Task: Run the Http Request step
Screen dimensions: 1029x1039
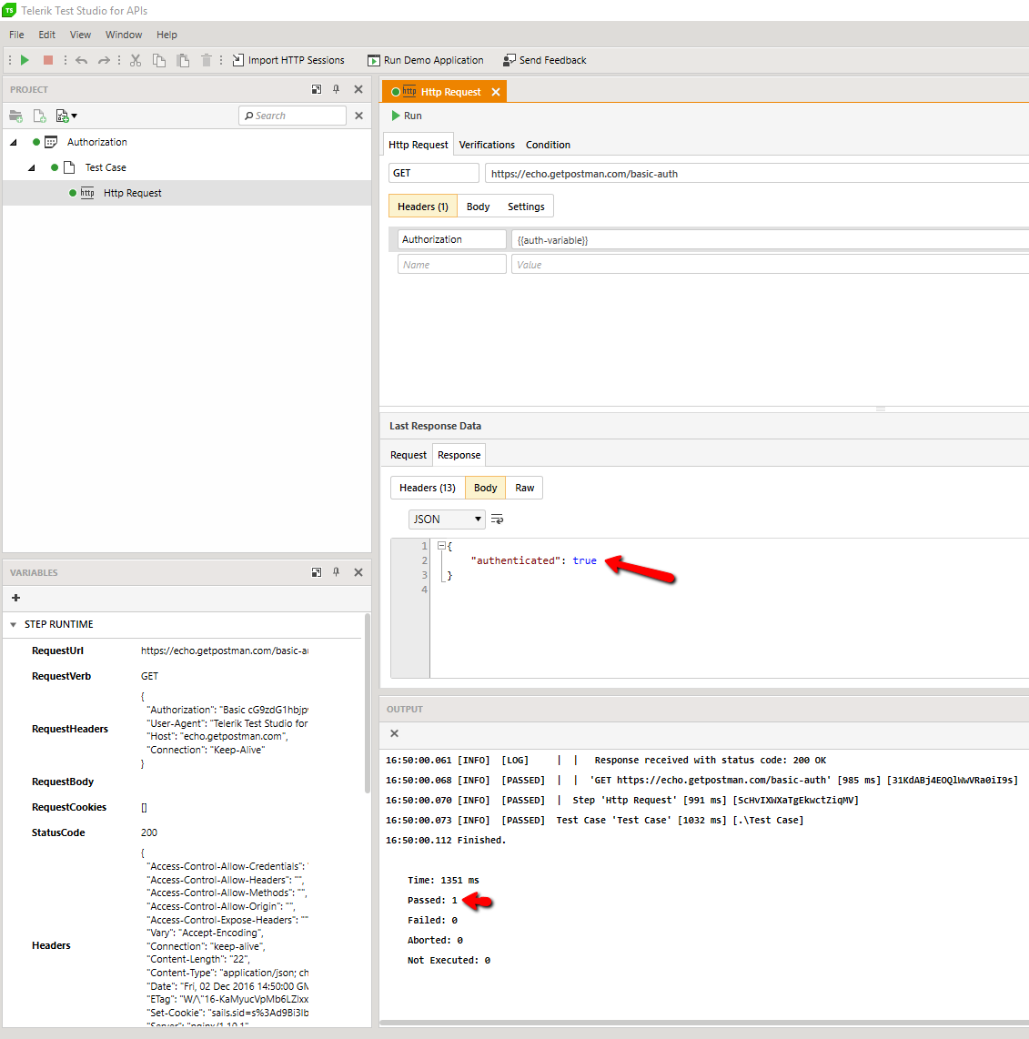Action: pyautogui.click(x=407, y=116)
